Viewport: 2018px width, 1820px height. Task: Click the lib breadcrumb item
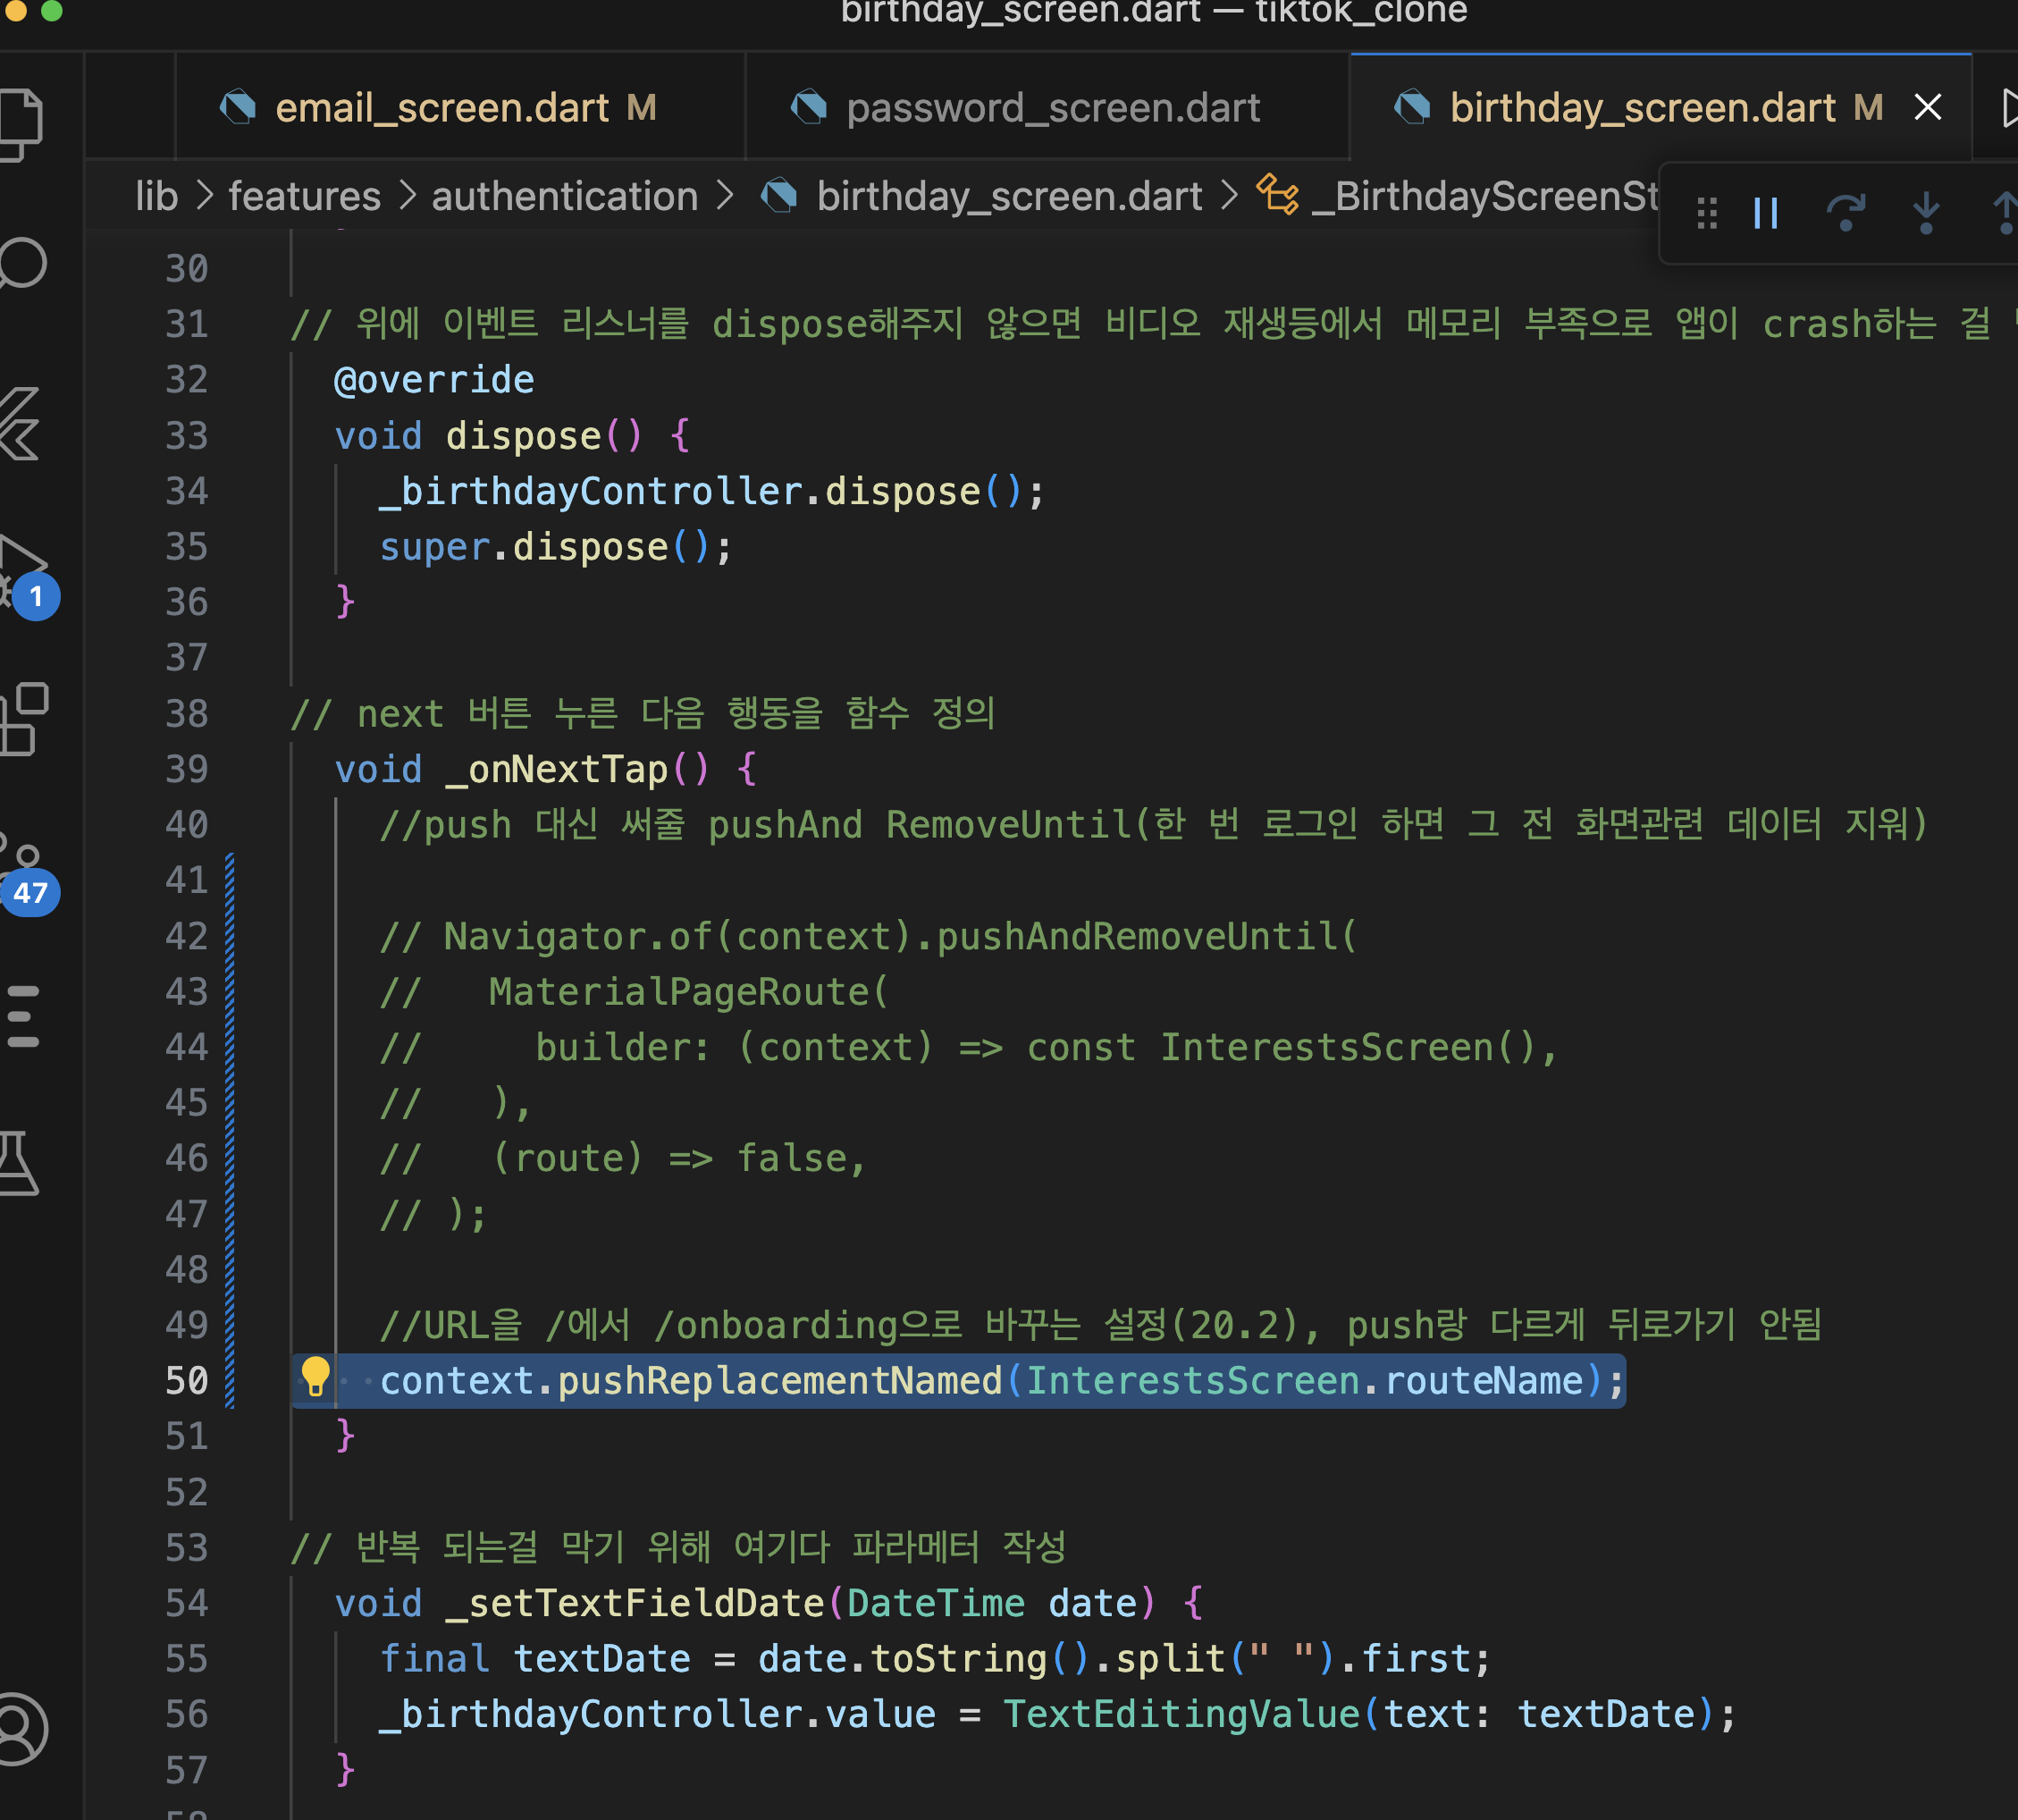click(x=156, y=196)
